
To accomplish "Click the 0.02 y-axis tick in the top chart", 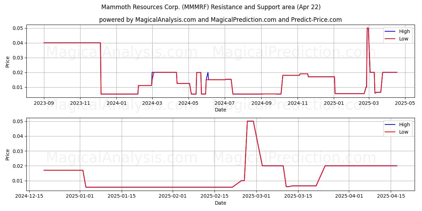I will 18,72.
